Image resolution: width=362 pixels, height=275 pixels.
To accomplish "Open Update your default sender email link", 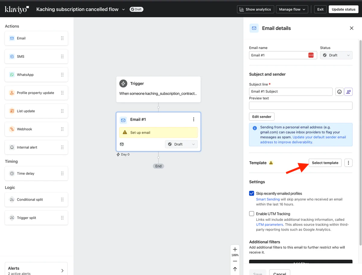I will (x=303, y=140).
